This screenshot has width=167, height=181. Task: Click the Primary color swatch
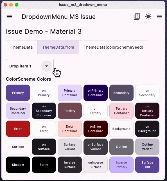pyautogui.click(x=18, y=93)
